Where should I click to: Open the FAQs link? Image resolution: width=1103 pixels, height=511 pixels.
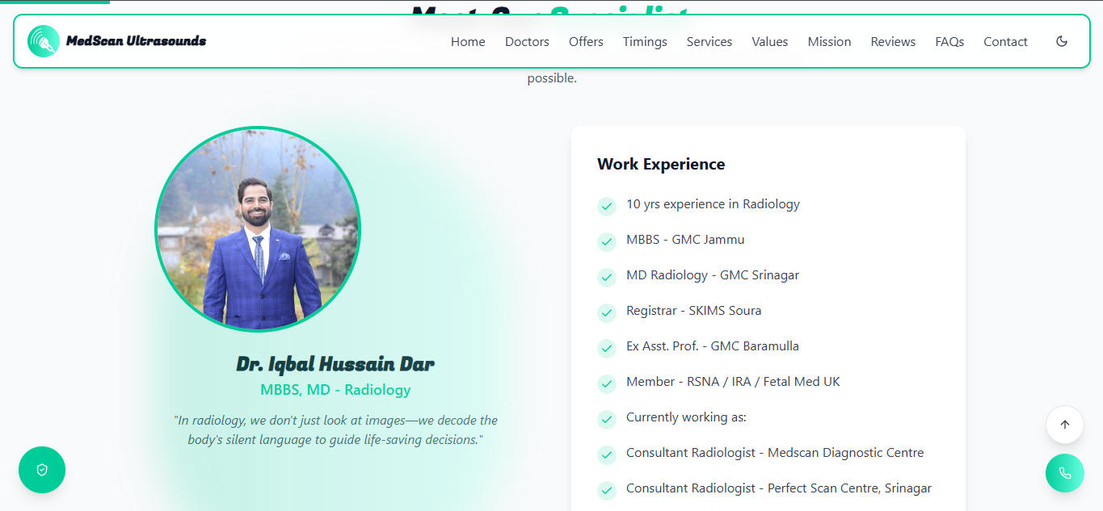(949, 42)
